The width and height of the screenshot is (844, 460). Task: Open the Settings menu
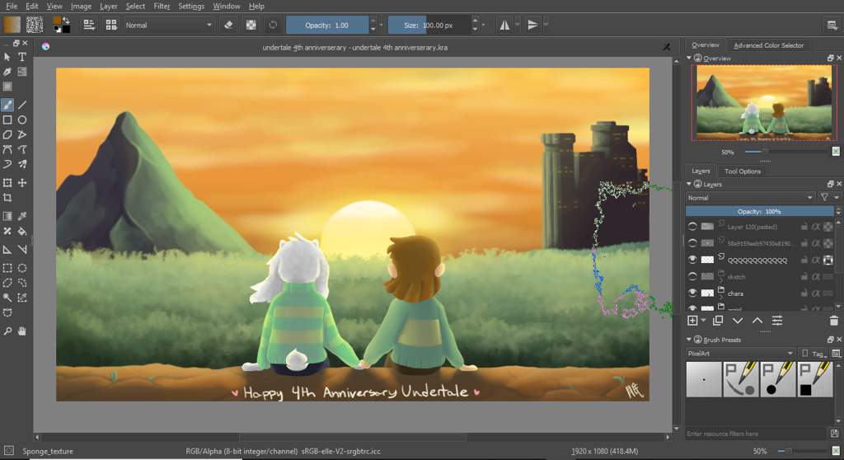click(x=191, y=6)
